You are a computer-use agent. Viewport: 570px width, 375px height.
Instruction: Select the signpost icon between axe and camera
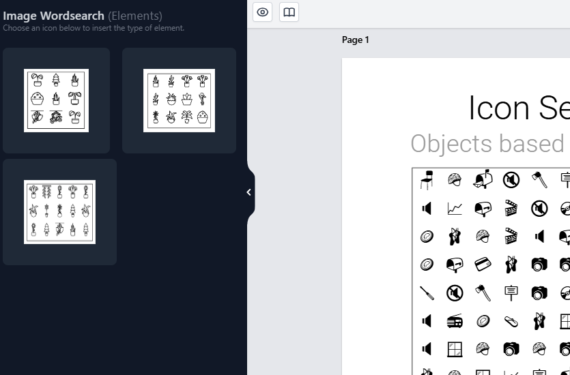pyautogui.click(x=511, y=293)
